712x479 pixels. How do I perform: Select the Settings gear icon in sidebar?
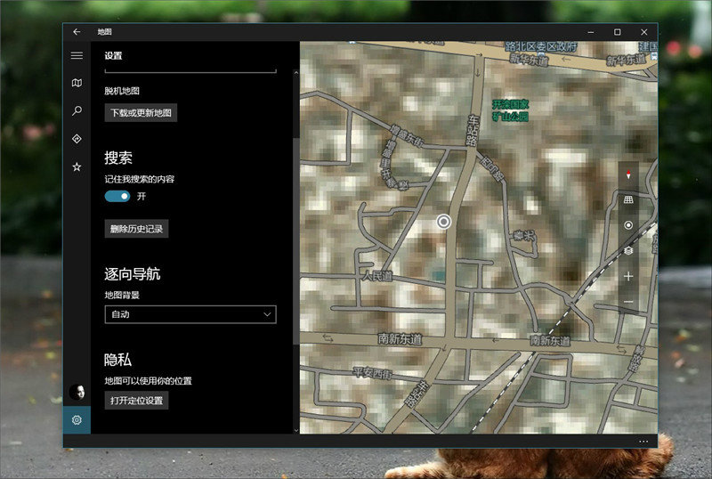point(77,420)
